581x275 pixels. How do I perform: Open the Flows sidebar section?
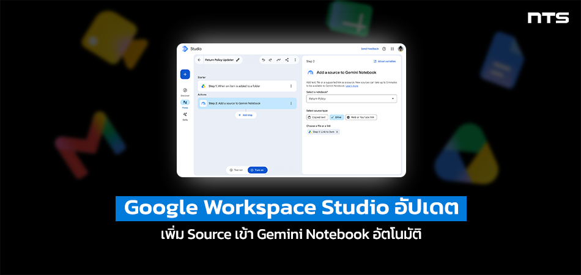[185, 104]
